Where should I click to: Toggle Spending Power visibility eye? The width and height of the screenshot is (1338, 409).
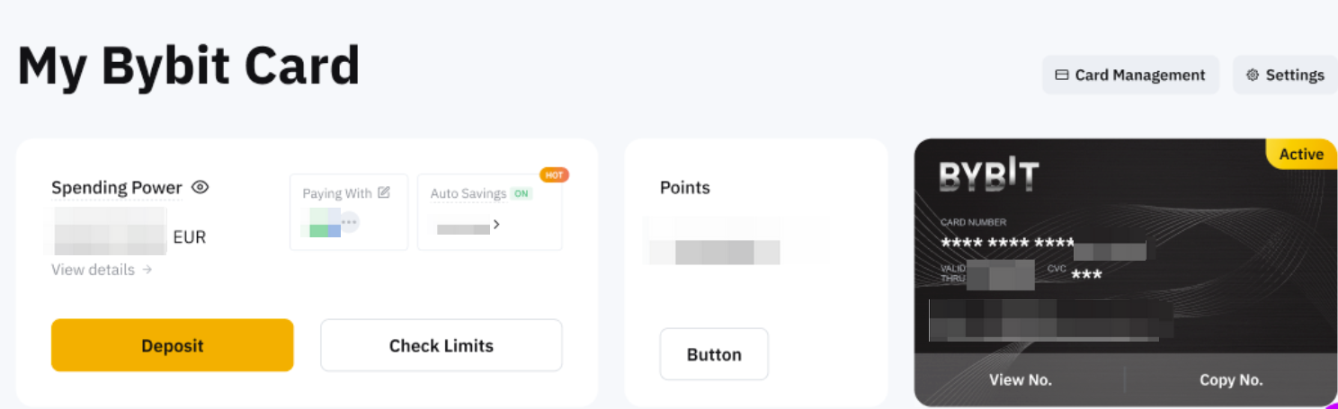coord(201,187)
